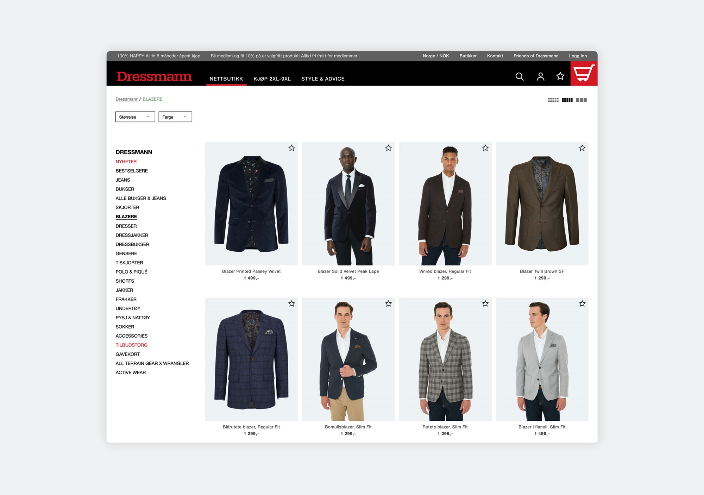Click the Dressmann logo
Viewport: 704px width, 495px height.
coord(154,76)
